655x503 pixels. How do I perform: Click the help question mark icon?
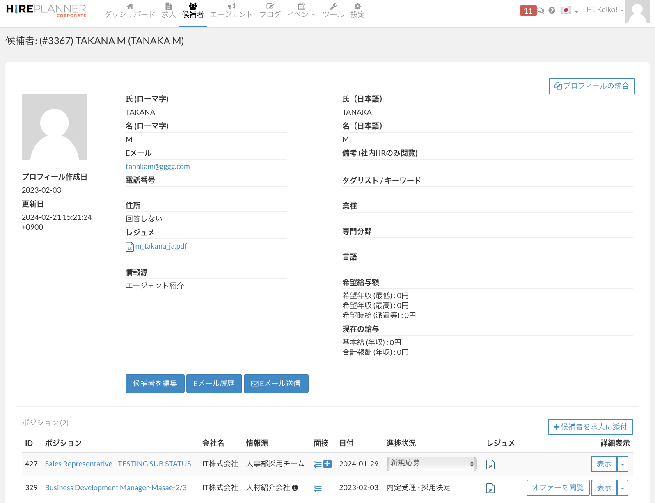[x=552, y=11]
